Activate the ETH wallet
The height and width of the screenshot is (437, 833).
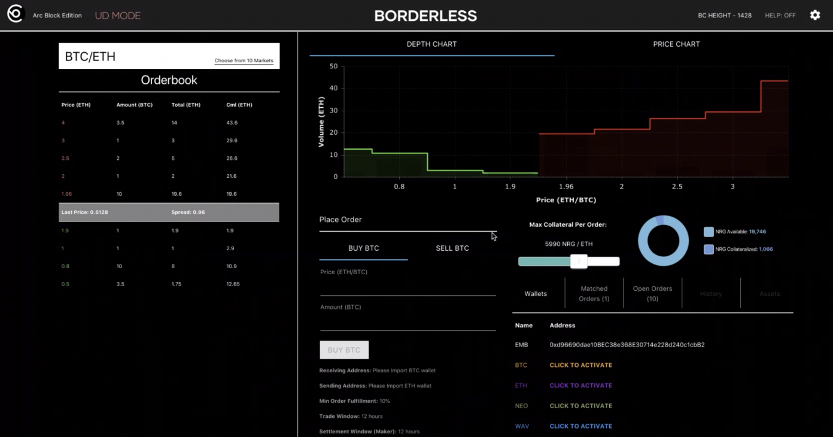[580, 386]
